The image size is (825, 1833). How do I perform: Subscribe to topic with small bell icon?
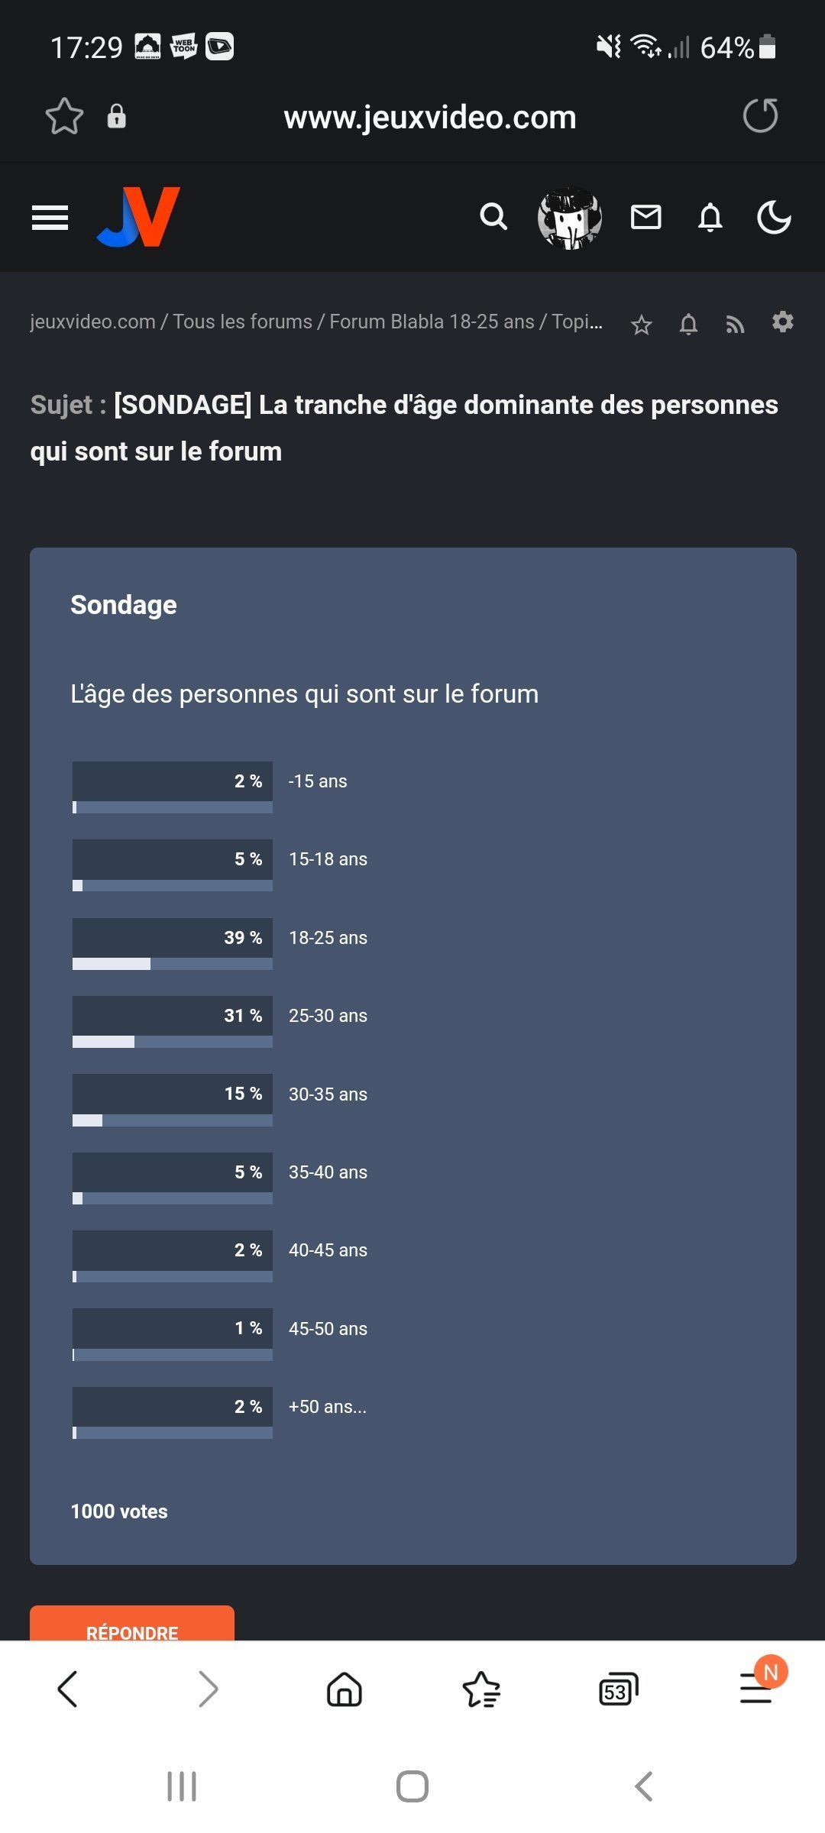[x=688, y=325]
